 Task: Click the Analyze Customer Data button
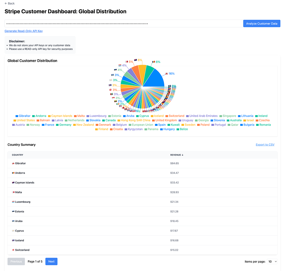pyautogui.click(x=262, y=24)
